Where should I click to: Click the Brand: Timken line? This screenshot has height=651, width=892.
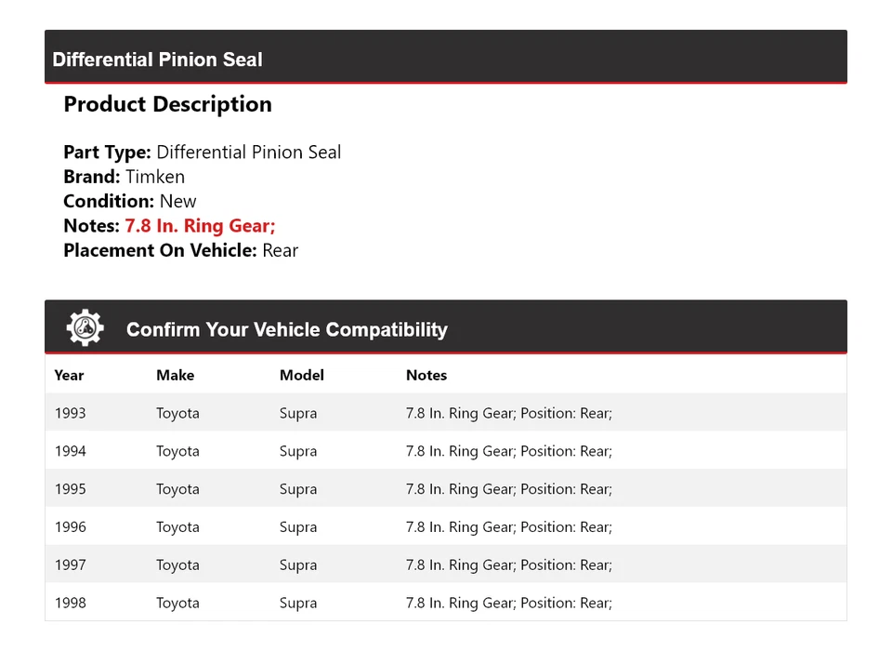click(124, 177)
